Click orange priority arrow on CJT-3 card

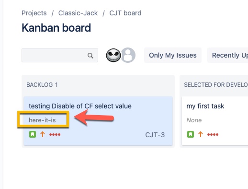[x=43, y=134]
